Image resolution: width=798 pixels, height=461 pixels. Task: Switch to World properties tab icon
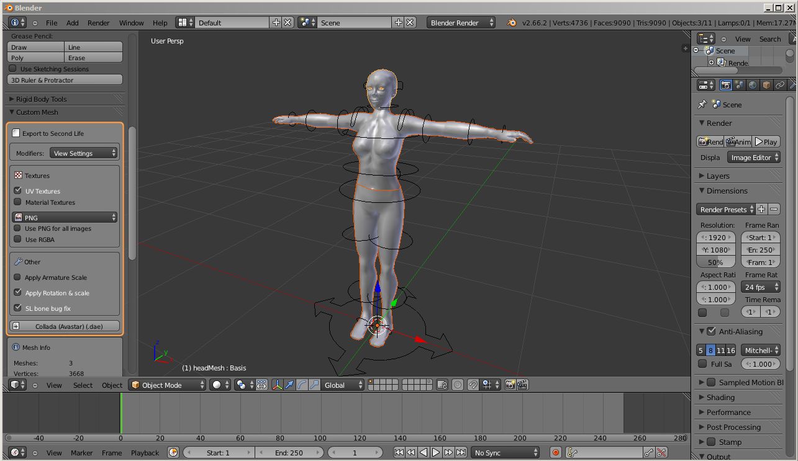tap(753, 85)
